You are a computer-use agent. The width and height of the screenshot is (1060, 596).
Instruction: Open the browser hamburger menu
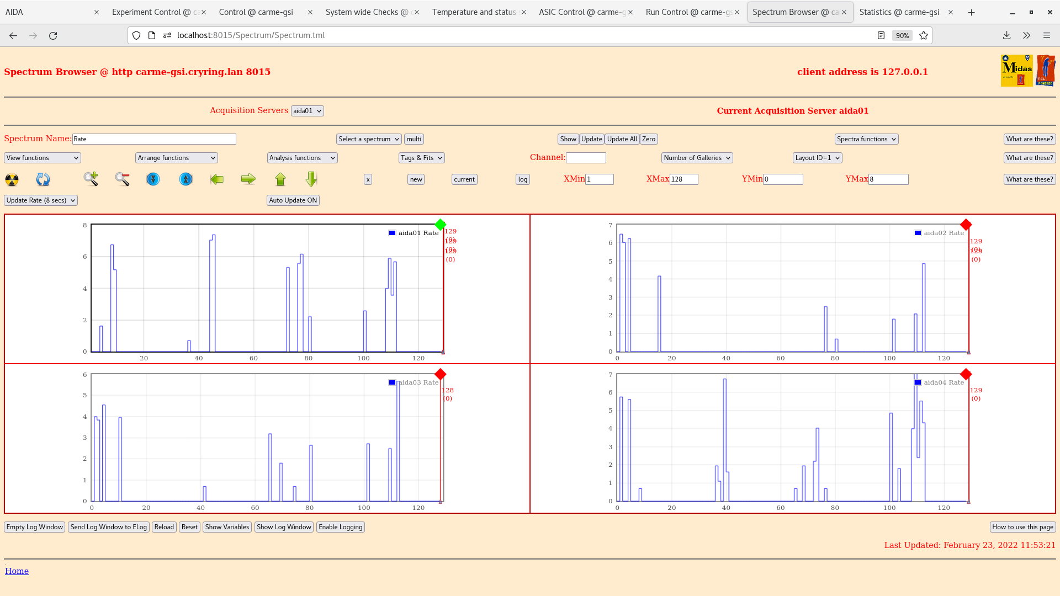[x=1046, y=35]
